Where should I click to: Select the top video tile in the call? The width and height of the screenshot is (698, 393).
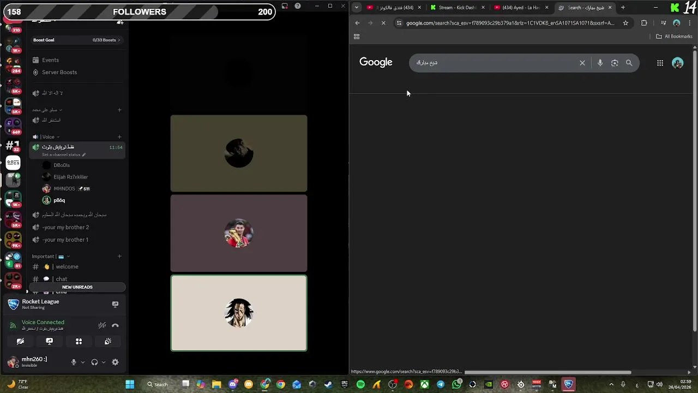[x=239, y=153]
